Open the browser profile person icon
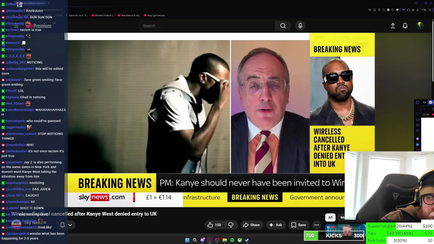The image size is (434, 244). tap(413, 10)
